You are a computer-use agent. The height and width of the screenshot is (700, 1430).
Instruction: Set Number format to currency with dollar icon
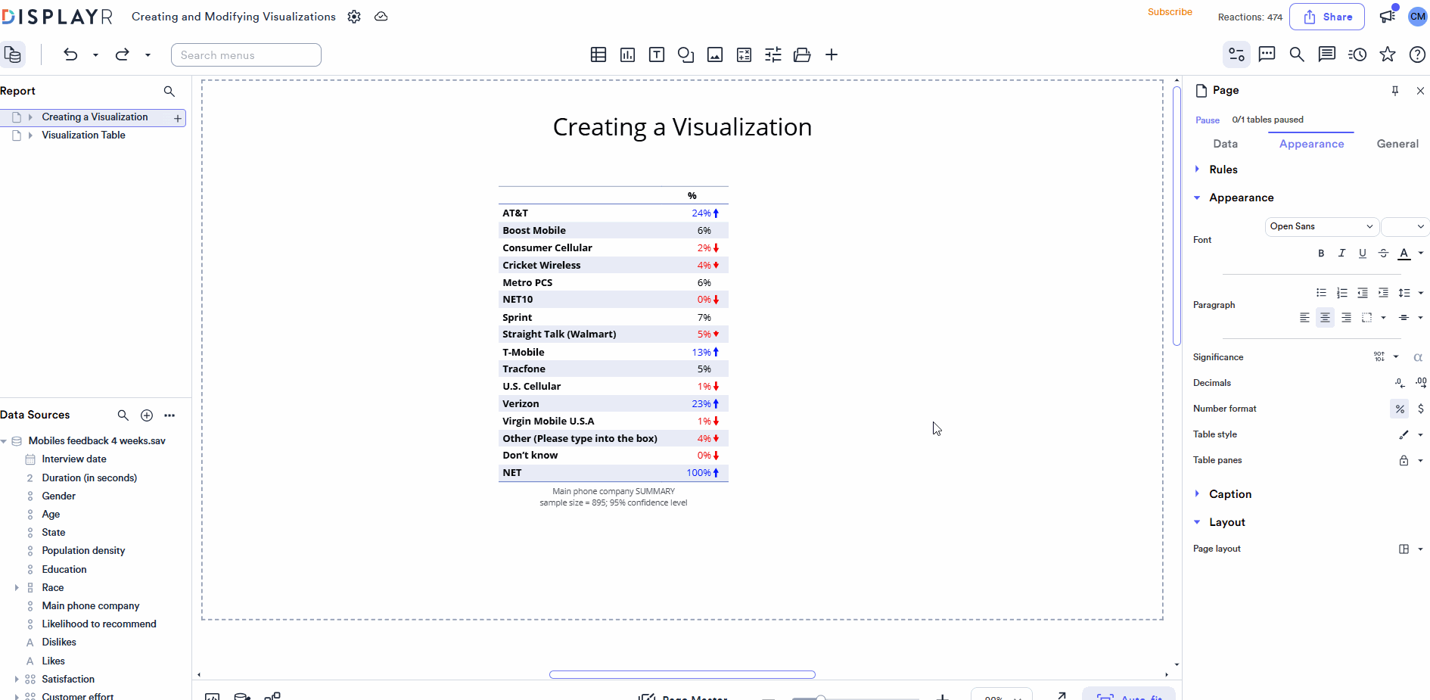(1421, 409)
